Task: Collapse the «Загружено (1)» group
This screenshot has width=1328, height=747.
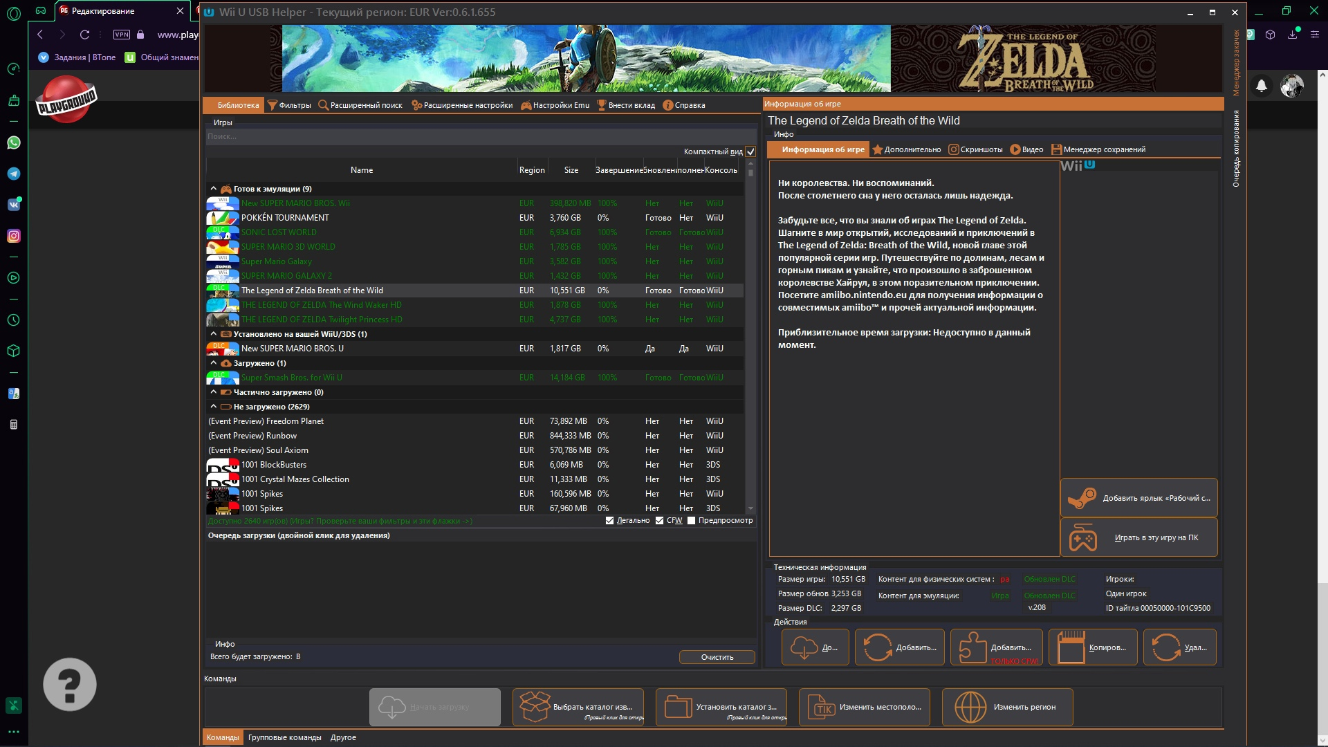Action: pos(213,363)
